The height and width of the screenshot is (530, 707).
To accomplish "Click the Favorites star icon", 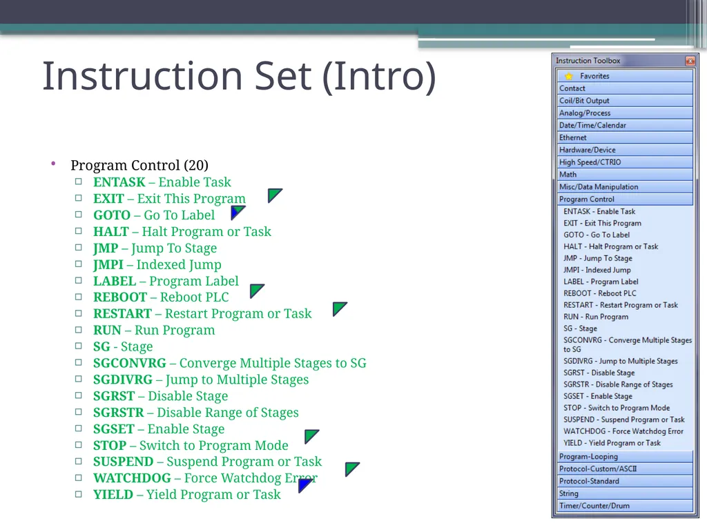I will 569,76.
